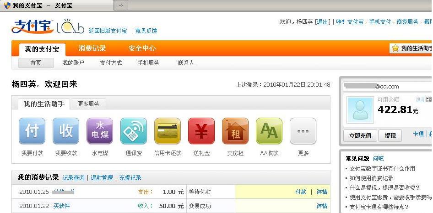
Task: Open the 手机支付 header link
Action: [380, 22]
